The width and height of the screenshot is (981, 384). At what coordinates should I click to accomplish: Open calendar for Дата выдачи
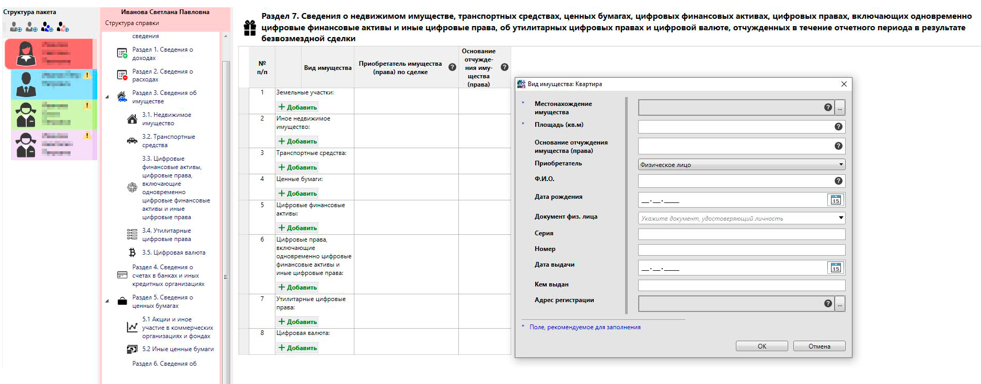pyautogui.click(x=836, y=268)
